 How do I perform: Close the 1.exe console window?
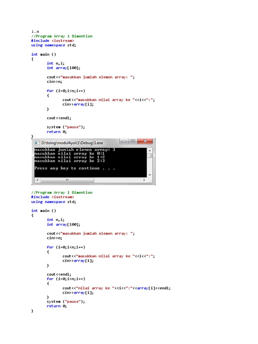(x=145, y=141)
